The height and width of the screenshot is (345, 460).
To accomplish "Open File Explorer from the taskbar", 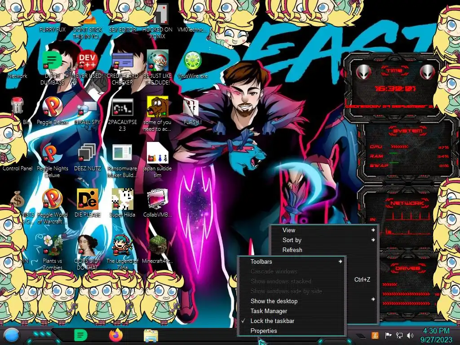I will click(x=151, y=336).
